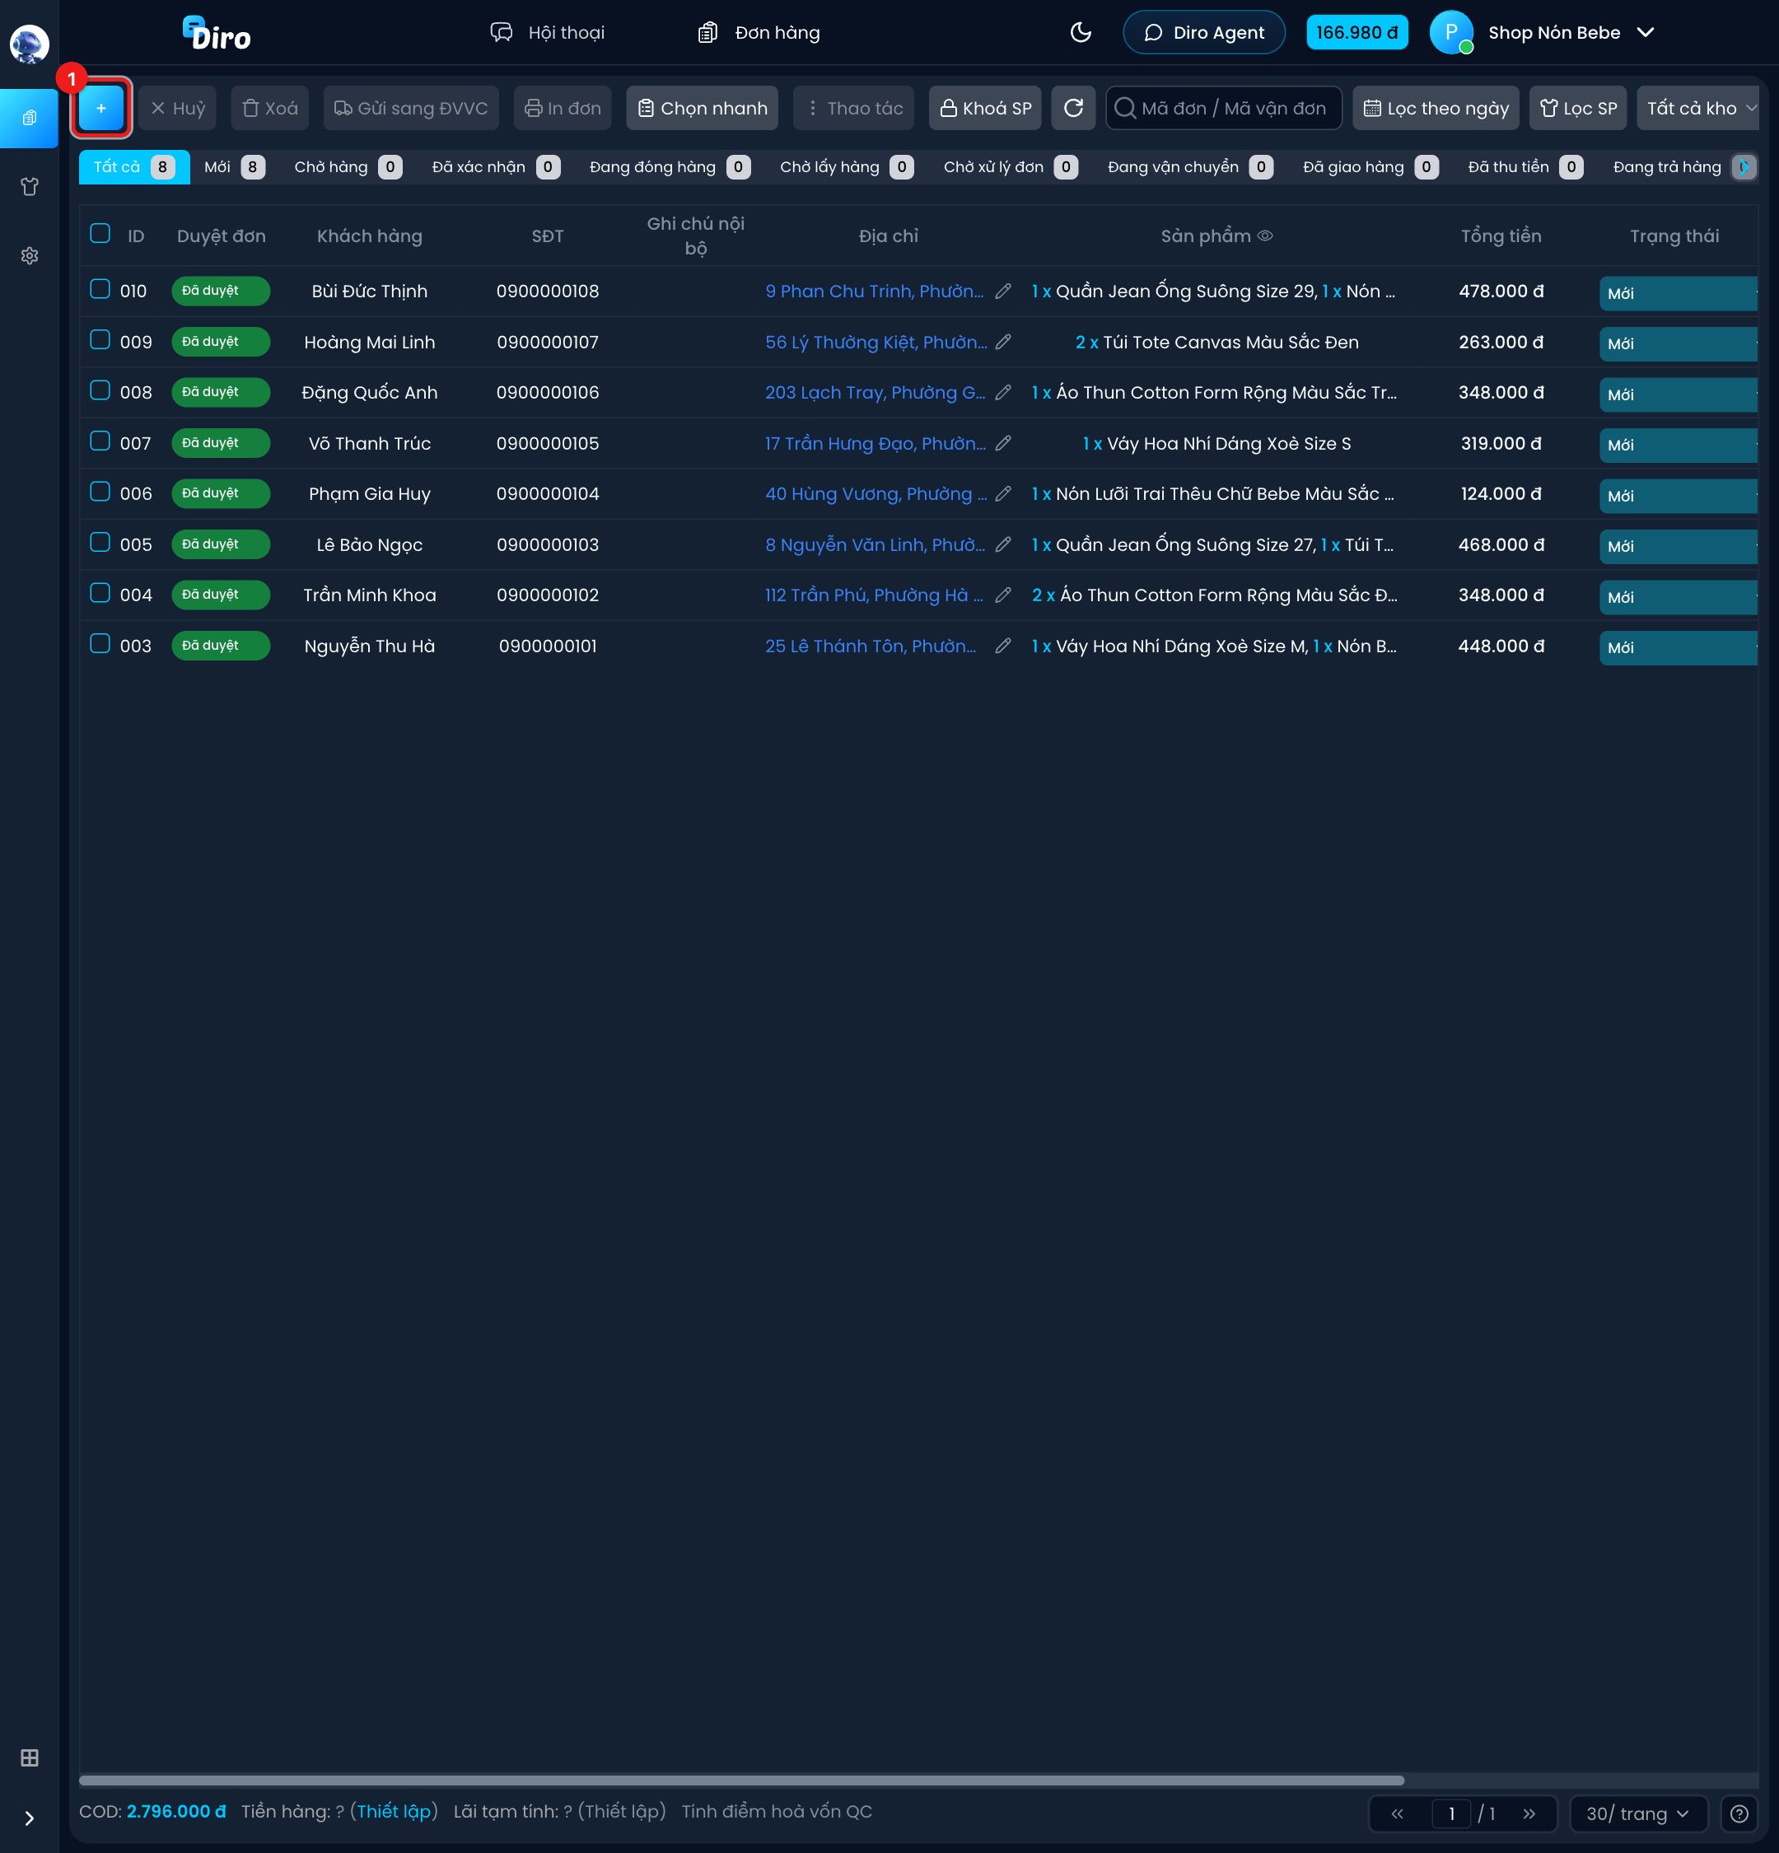Viewport: 1779px width, 1853px height.
Task: Click the horizontal table scrollbar
Action: pos(741,1781)
